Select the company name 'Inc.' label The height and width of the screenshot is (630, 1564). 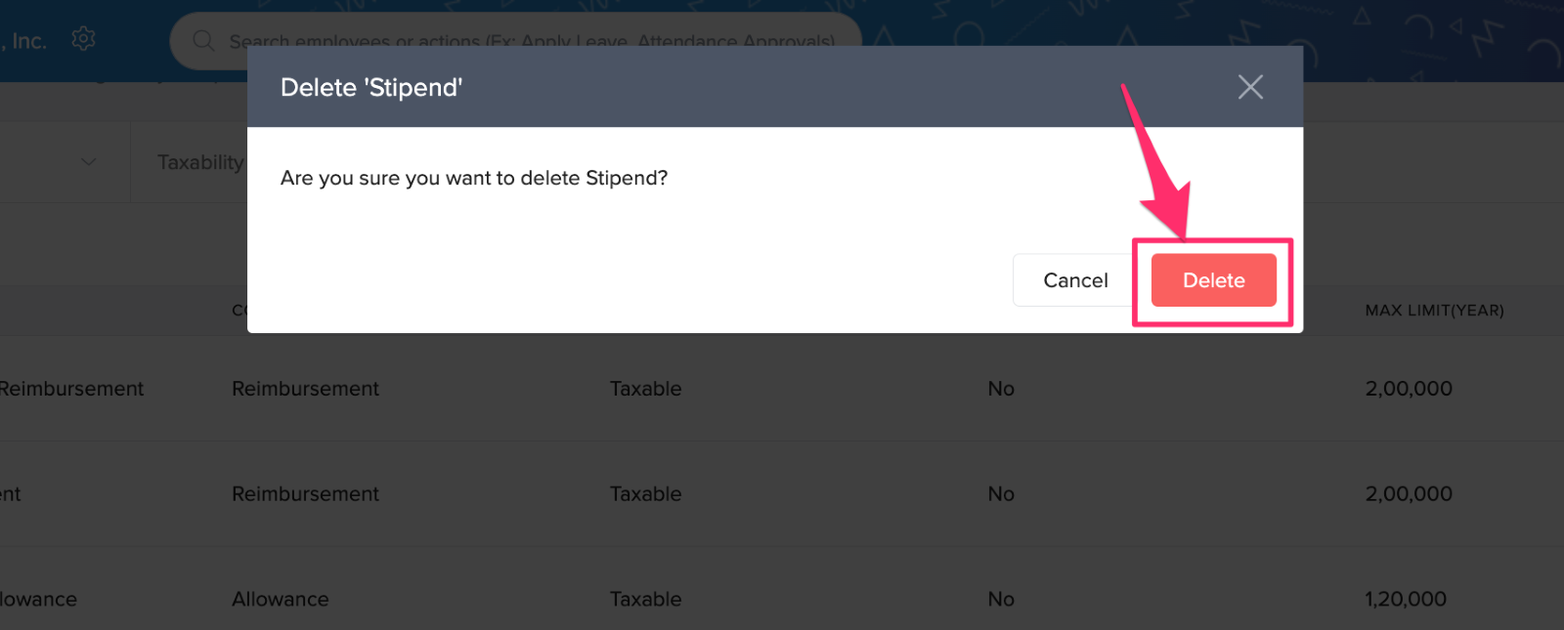tap(27, 41)
